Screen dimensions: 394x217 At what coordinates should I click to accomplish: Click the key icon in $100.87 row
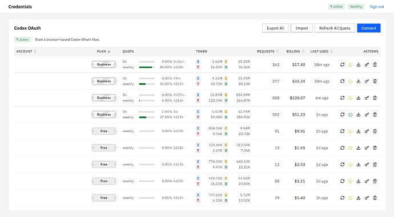tap(367, 98)
